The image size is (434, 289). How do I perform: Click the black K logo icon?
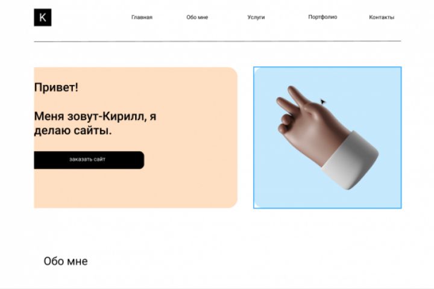pos(43,17)
